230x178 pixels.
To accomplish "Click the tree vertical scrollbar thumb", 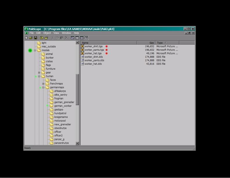I will tap(77, 90).
